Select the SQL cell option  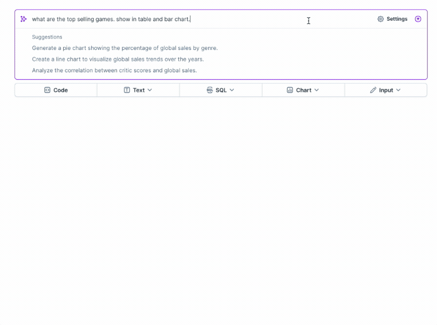click(220, 90)
